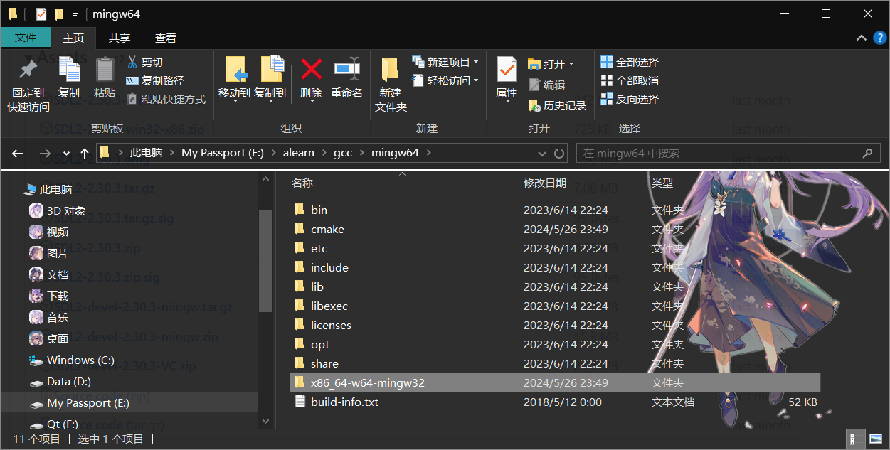Switch to the Share (共享) tab
The width and height of the screenshot is (890, 450).
pyautogui.click(x=120, y=38)
